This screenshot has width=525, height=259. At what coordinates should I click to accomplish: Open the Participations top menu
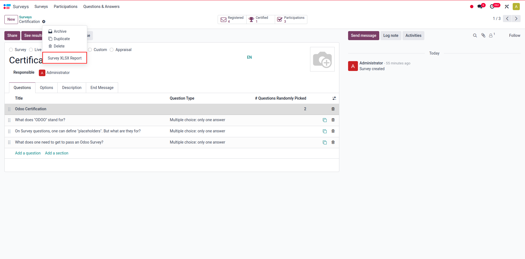point(66,7)
